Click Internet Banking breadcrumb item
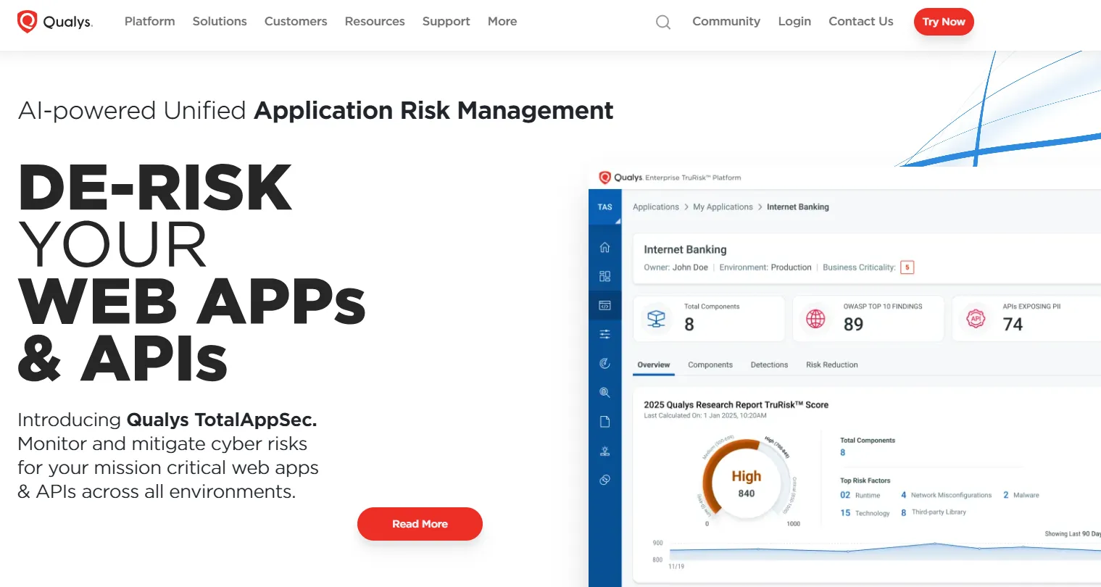The height and width of the screenshot is (587, 1101). (798, 207)
